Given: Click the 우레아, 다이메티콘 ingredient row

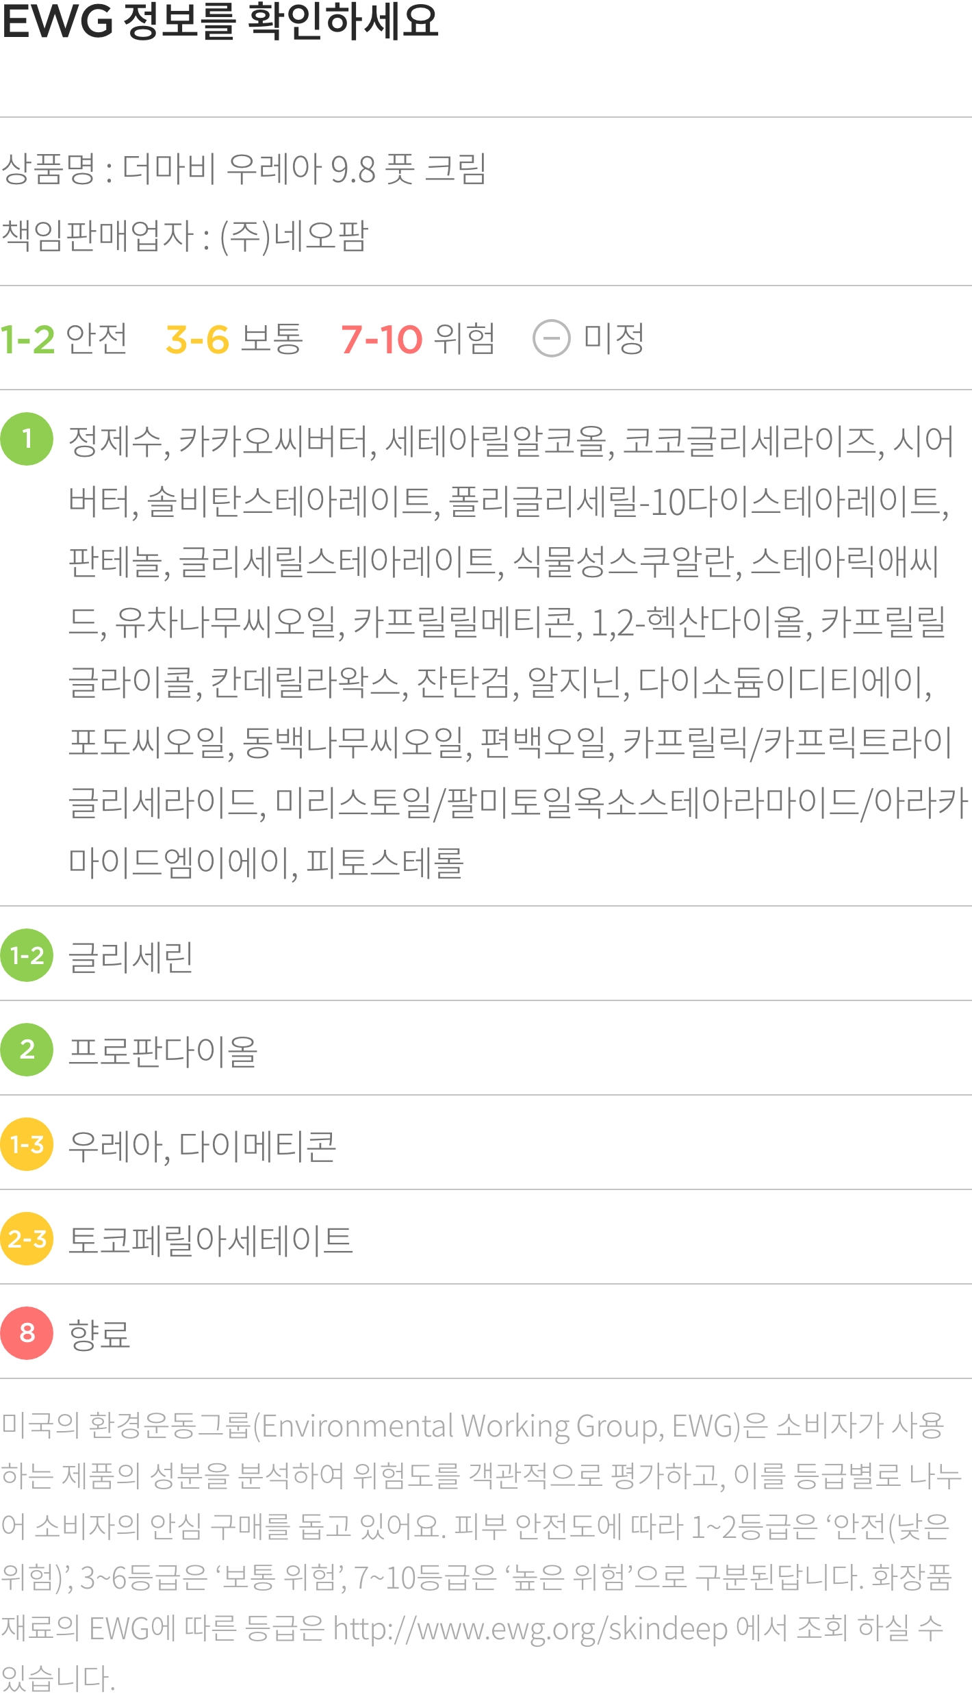Looking at the screenshot, I should pyautogui.click(x=202, y=1146).
